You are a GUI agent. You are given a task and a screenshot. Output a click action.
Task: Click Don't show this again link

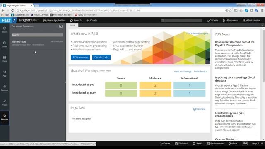197,33
